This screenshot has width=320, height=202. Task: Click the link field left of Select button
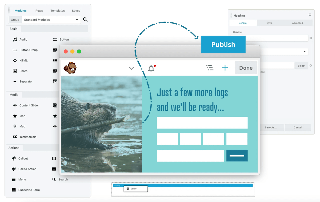click(x=277, y=66)
